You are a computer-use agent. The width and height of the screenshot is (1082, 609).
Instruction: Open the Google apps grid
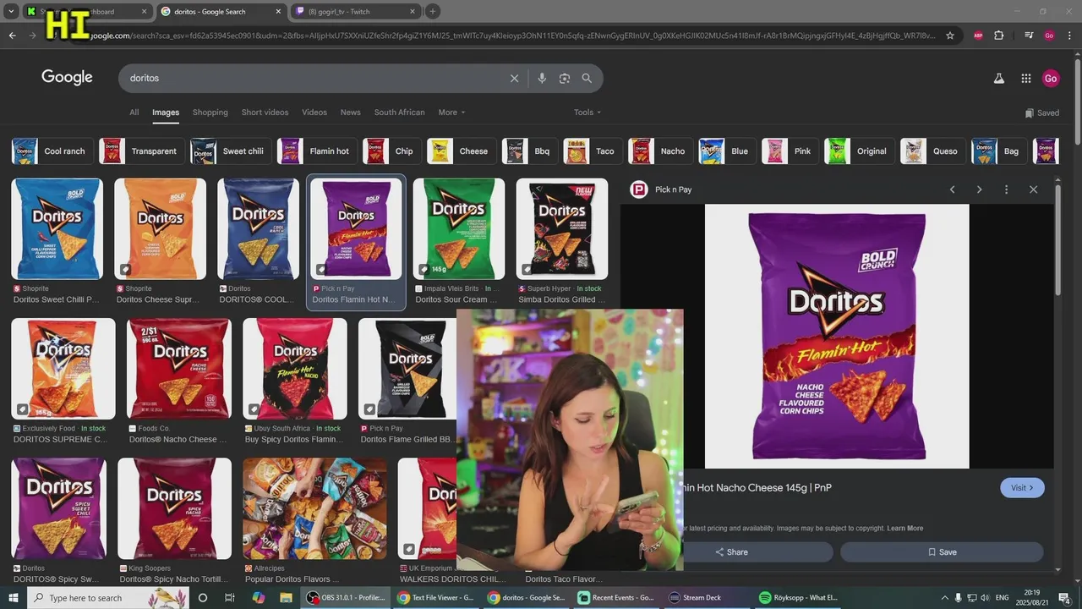(1026, 78)
